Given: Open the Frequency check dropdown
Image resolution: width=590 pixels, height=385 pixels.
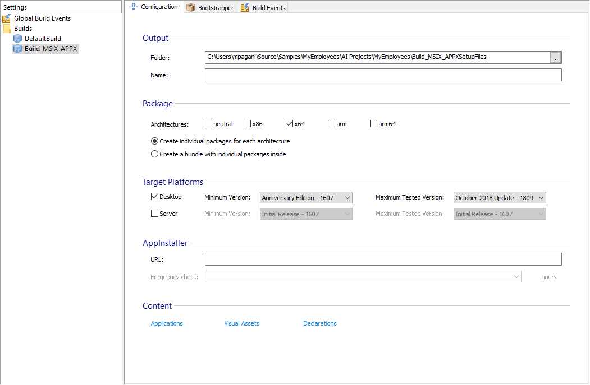Looking at the screenshot, I should [516, 276].
